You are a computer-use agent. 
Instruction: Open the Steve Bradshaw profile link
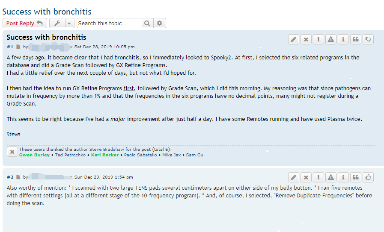108,149
